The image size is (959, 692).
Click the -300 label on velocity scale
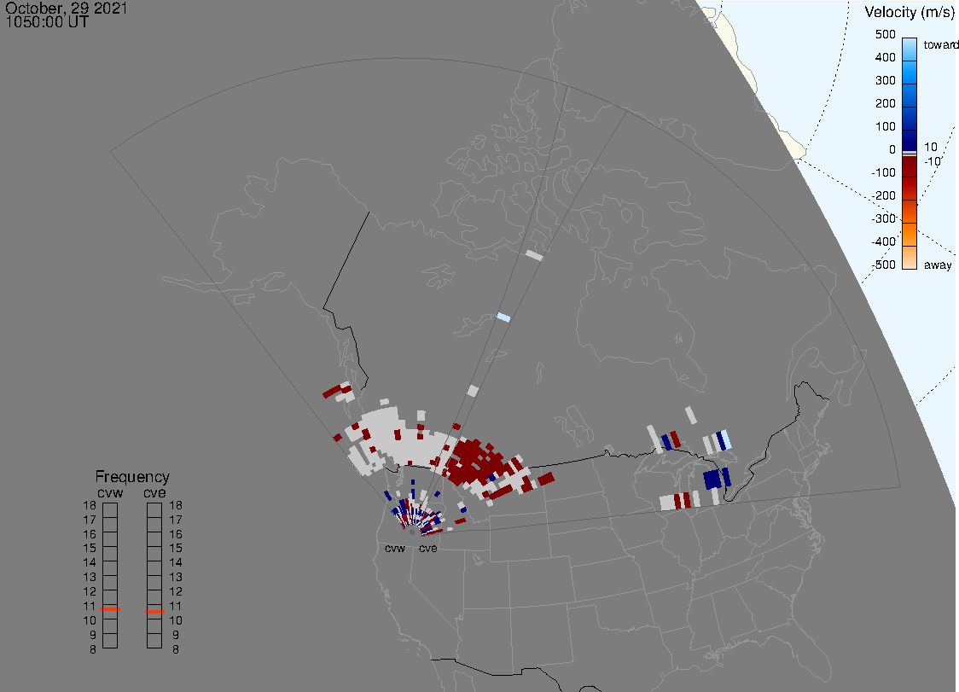tap(883, 218)
